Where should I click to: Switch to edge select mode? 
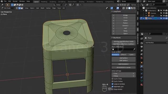coord(19,8)
